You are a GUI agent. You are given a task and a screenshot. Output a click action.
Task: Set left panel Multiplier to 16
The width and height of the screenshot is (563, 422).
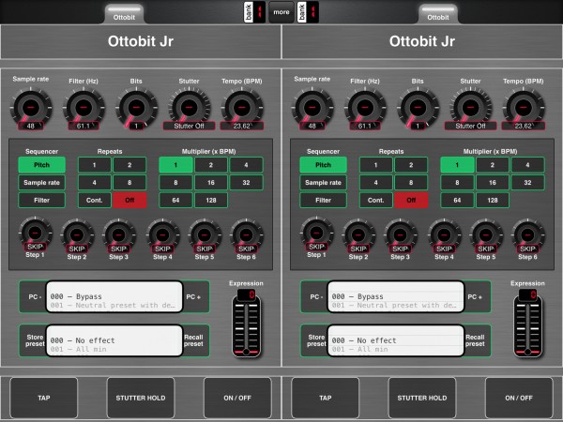(x=211, y=183)
